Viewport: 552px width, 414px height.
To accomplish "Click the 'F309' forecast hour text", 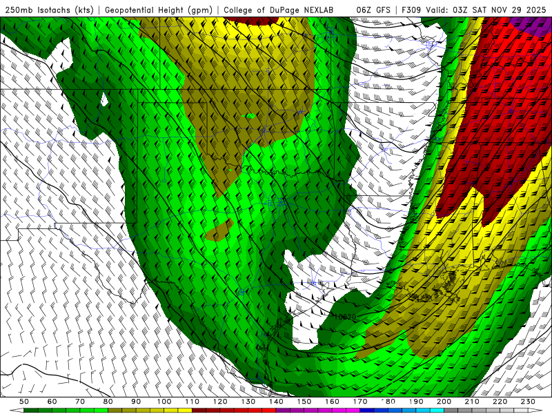I will 411,10.
